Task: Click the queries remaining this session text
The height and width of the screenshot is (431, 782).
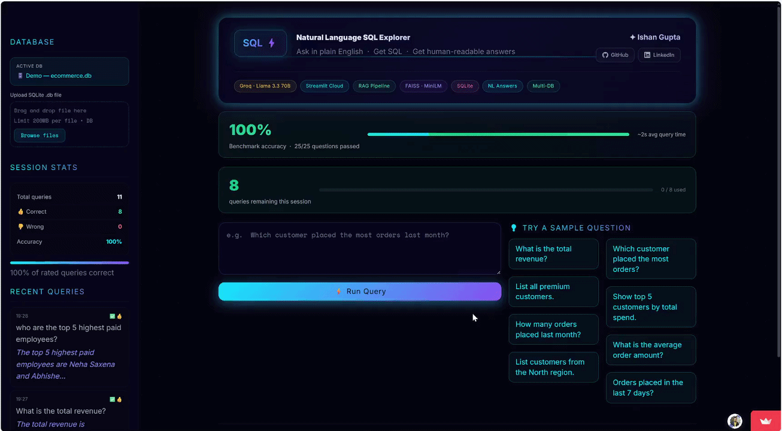Action: pyautogui.click(x=270, y=202)
